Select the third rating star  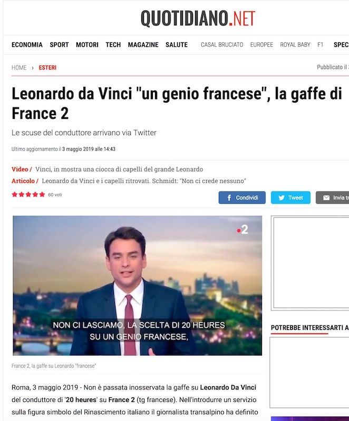[x=28, y=194]
